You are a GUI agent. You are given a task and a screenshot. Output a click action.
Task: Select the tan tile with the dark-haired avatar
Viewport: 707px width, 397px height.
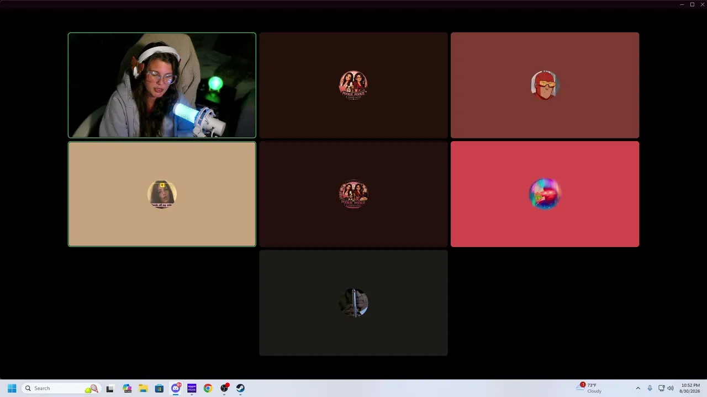click(162, 194)
